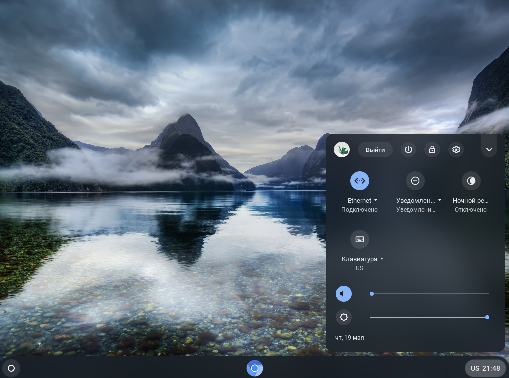Open the Клавиатура dropdown label
This screenshot has width=509, height=378.
362,259
